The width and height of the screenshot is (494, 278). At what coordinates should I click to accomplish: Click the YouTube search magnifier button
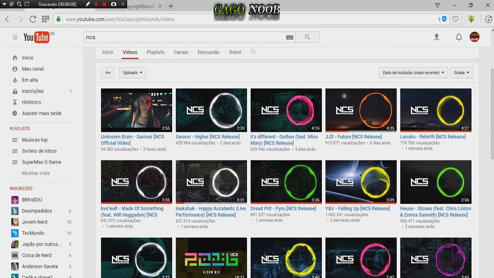tap(308, 37)
